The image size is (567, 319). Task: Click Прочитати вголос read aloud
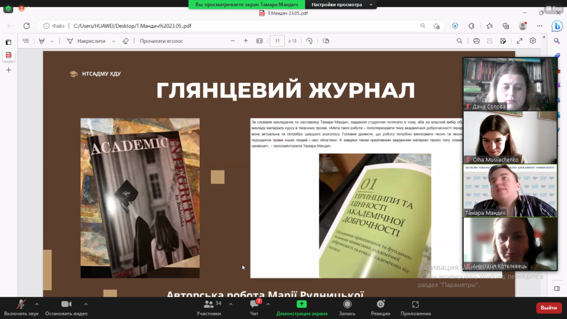click(160, 41)
